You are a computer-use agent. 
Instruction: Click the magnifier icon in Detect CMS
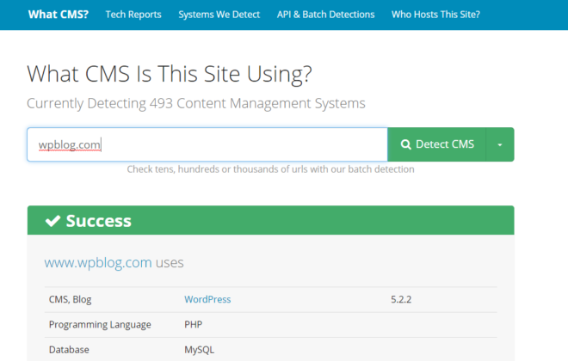coord(405,144)
